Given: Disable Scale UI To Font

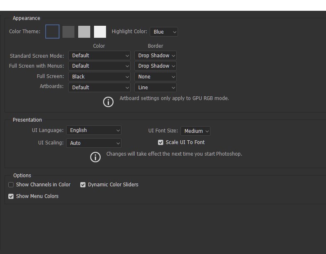Looking at the screenshot, I should tap(161, 142).
